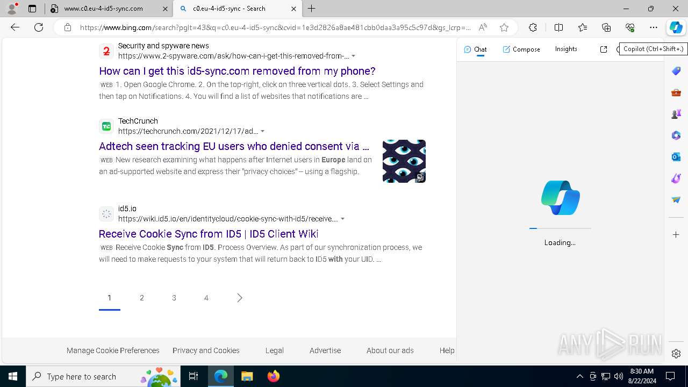The image size is (688, 387).
Task: Open the tab actions menu icon
Action: point(32,9)
